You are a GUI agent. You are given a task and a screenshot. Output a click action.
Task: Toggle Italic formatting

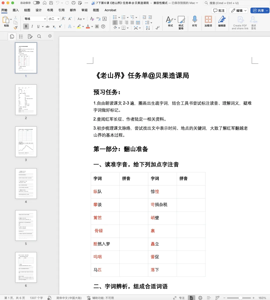pos(32,26)
